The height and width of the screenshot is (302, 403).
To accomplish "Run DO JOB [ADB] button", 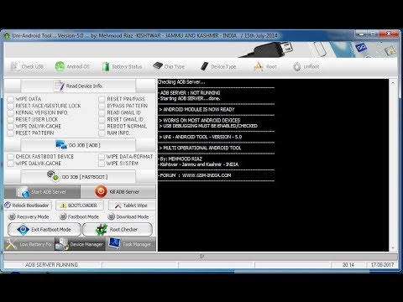I will tap(78, 145).
